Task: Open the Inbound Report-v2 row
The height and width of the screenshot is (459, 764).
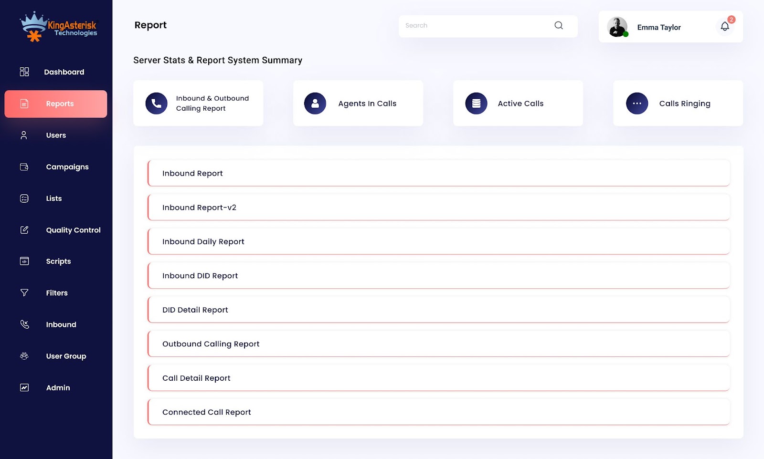Action: coord(439,207)
